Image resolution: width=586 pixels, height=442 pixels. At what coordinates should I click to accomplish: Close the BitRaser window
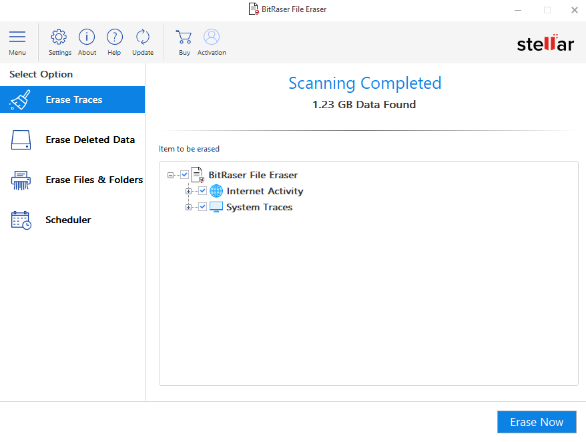coord(575,10)
